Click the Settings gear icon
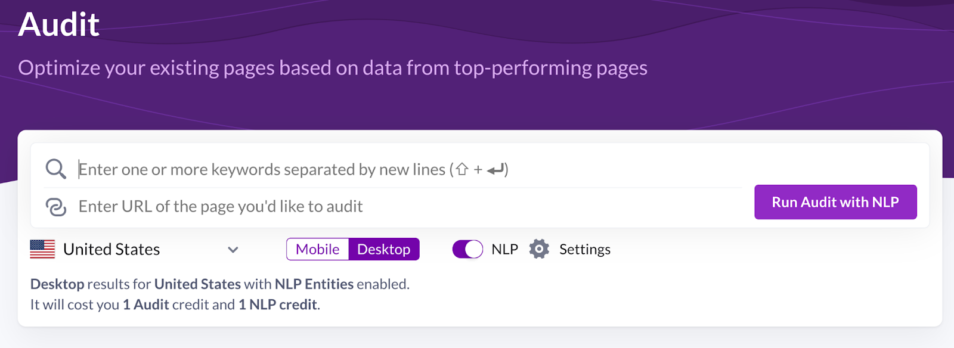 pos(539,249)
